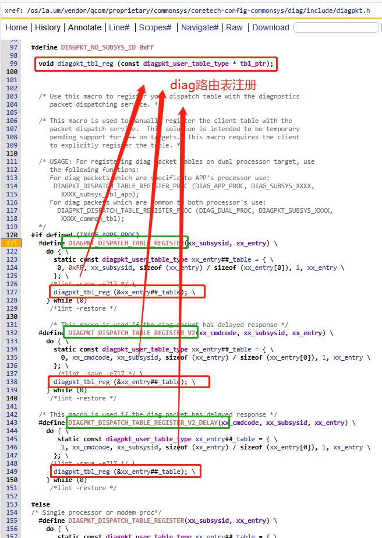Open 'diag' directory in xref path
The width and height of the screenshot is (382, 538).
[x=296, y=10]
